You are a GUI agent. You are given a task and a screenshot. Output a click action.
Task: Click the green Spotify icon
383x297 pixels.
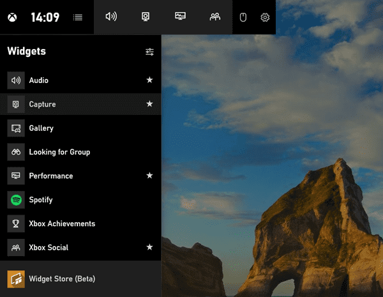point(16,200)
